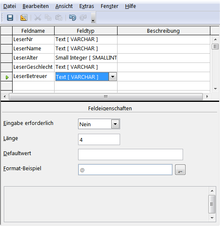Click the horizontal scrollbar right arrow
This screenshot has width=220, height=226.
[x=207, y=96]
